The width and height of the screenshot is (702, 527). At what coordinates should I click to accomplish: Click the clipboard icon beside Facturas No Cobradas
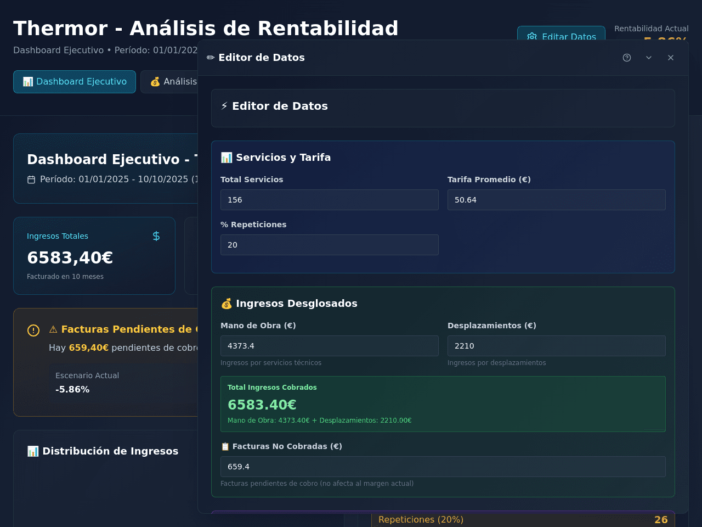(225, 447)
